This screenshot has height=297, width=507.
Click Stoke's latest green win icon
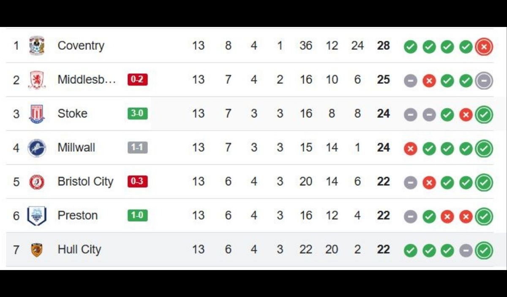[484, 115]
